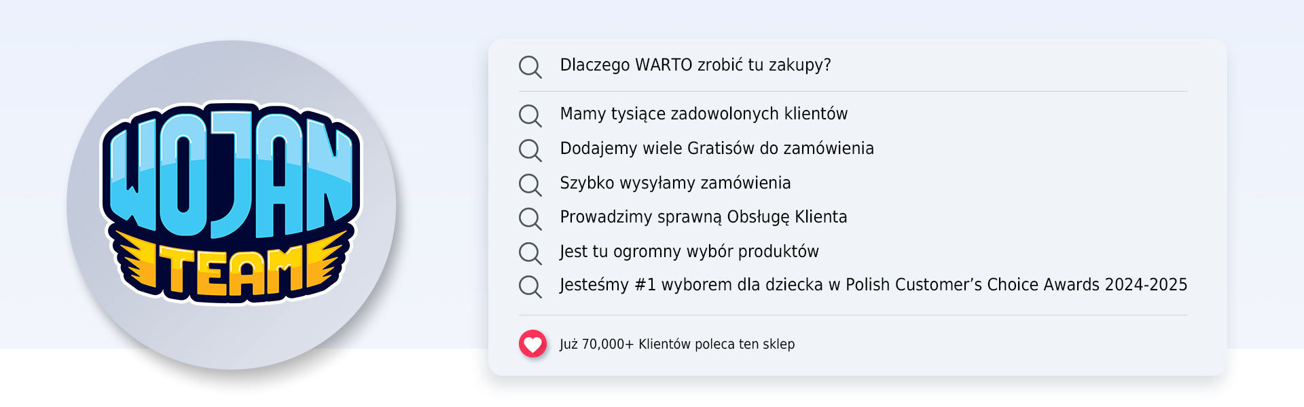Select 'Mamy tysiące zadowolonych klientów' text
This screenshot has height=407, width=1304.
point(703,114)
